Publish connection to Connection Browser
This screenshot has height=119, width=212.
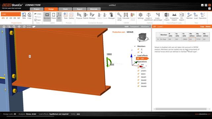coord(86,16)
